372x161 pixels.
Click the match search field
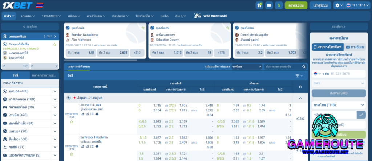(283, 67)
